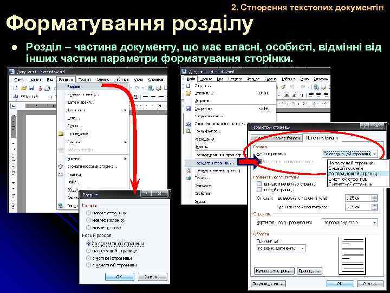The image size is (390, 293).
Task: Open the Таблица menu in left Word window
Action: pos(121,79)
